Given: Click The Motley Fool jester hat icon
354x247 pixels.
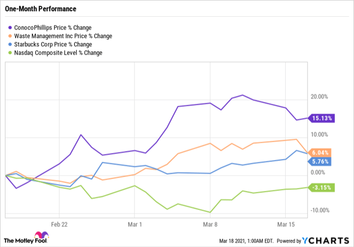Looking at the screenshot, I should click(x=40, y=236).
